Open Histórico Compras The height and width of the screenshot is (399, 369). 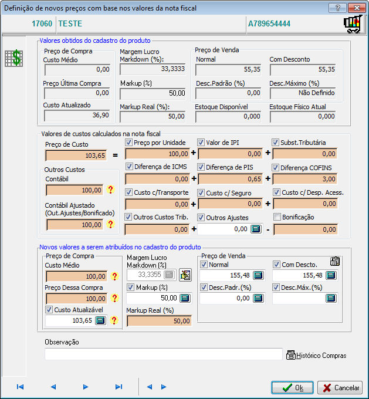tap(316, 355)
